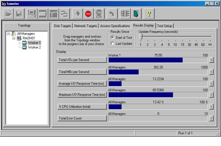This screenshot has width=221, height=146.
Task: Switch to Access Specifications tab
Action: (115, 26)
